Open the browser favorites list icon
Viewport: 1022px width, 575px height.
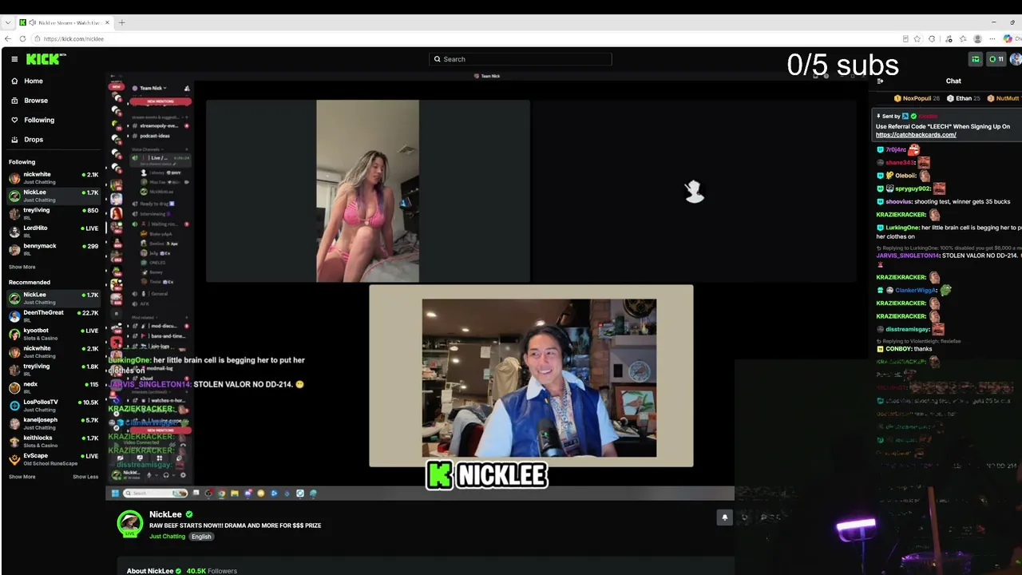pos(963,39)
